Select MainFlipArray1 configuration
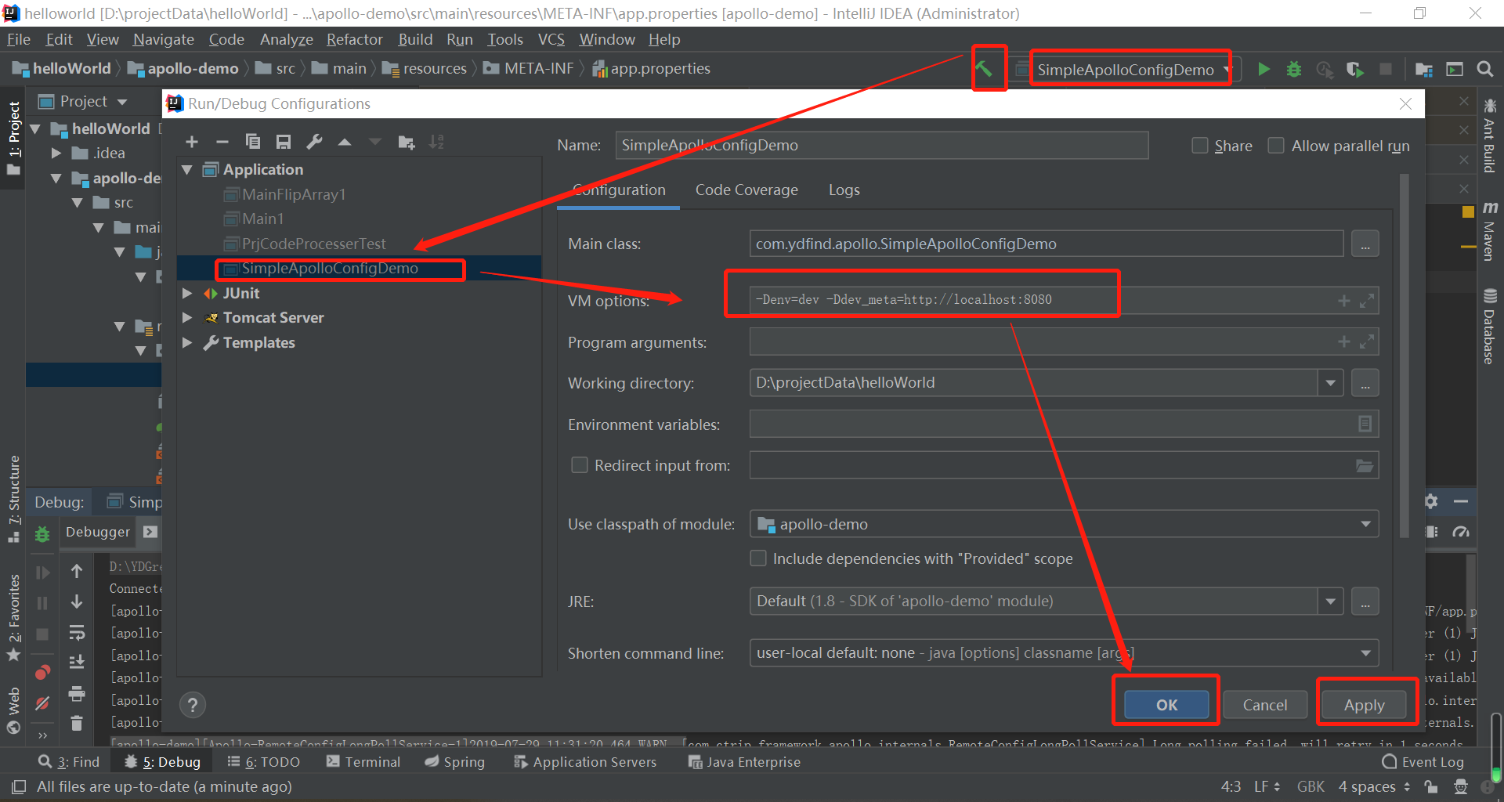This screenshot has height=802, width=1504. point(293,194)
